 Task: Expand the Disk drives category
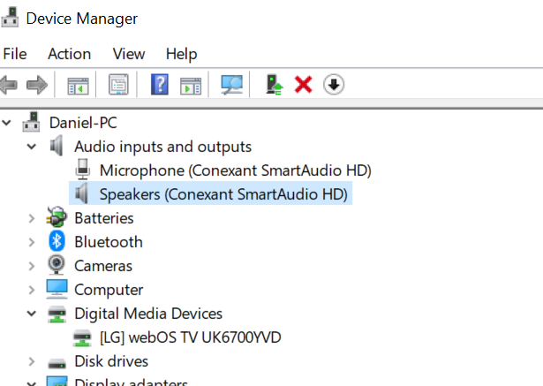pos(33,361)
